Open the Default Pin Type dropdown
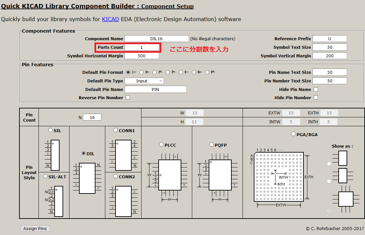 point(144,81)
